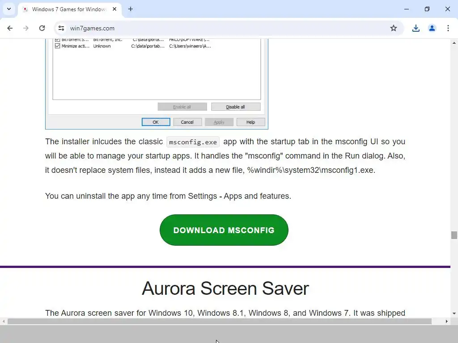Go back to the previous page
This screenshot has height=343, width=458.
click(10, 28)
